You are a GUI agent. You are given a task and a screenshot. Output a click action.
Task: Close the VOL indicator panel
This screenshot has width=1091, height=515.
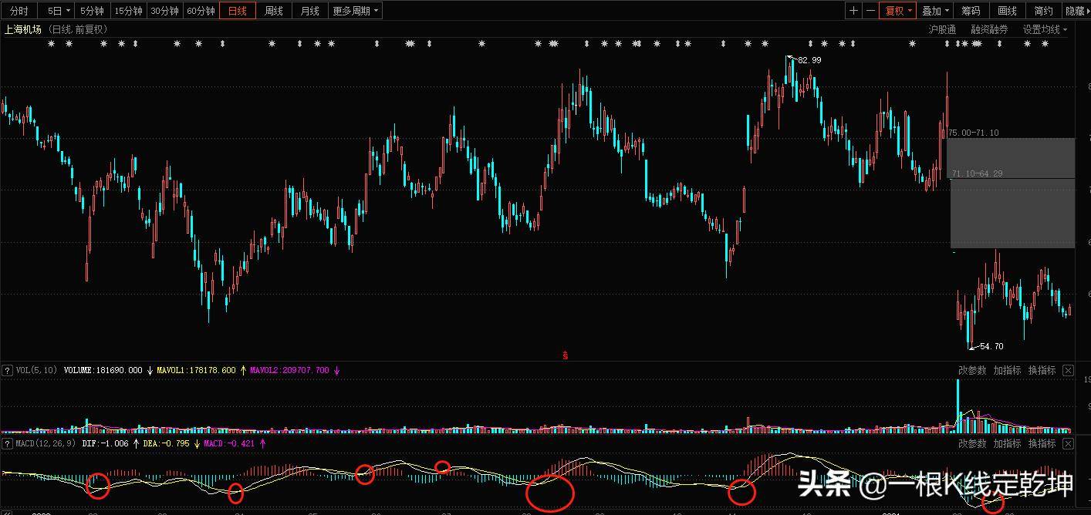(1068, 370)
